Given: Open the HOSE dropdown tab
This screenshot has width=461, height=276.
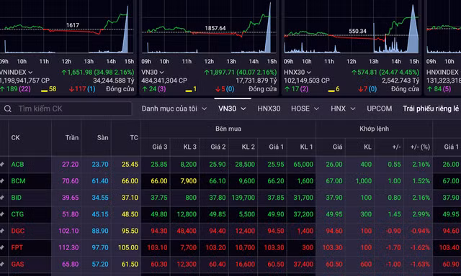Looking at the screenshot, I should click(305, 109).
